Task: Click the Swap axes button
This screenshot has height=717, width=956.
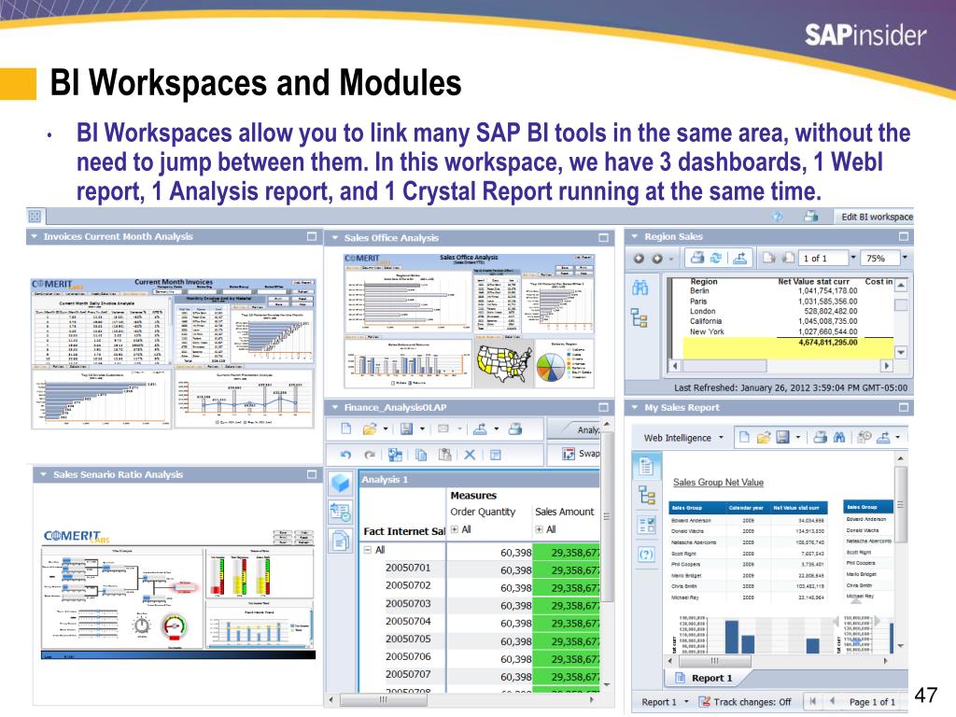Action: 580,454
